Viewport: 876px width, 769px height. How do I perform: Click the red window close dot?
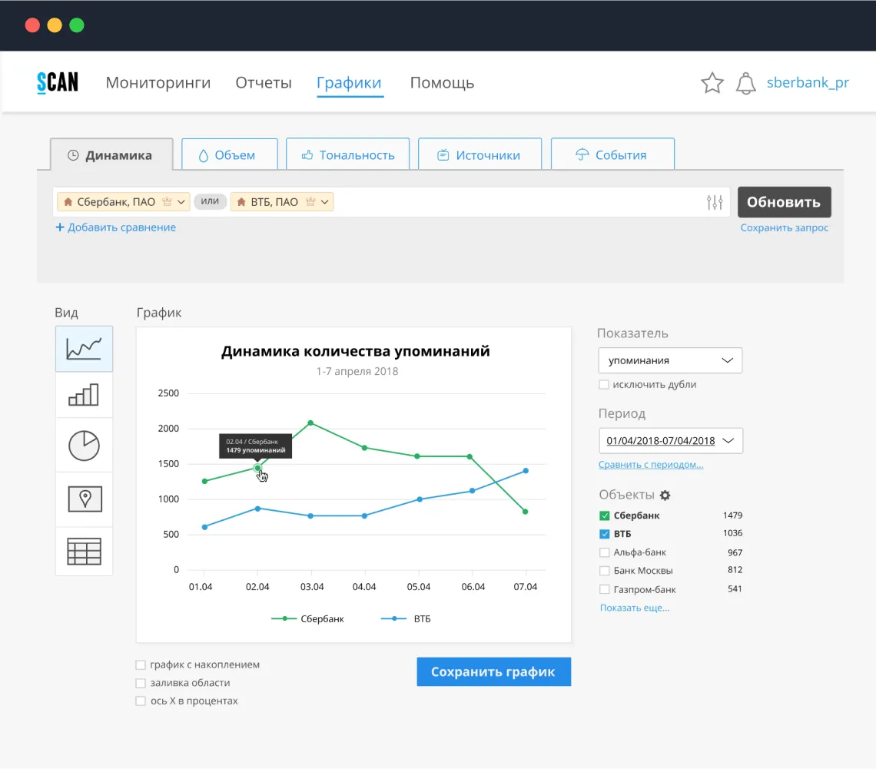(x=32, y=25)
